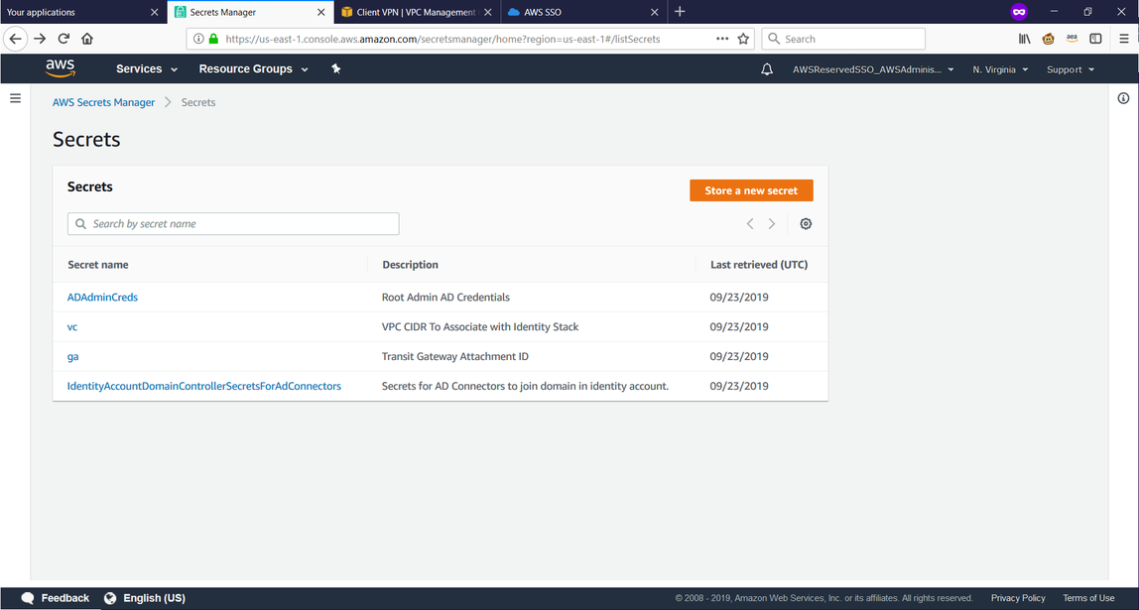Viewport: 1139px width, 610px height.
Task: Click the Secrets breadcrumb text
Action: click(x=198, y=102)
